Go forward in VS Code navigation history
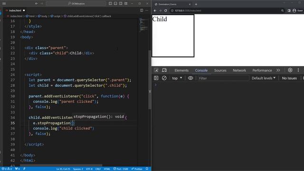Screen dimensions: 304x171 [x=42, y=3]
